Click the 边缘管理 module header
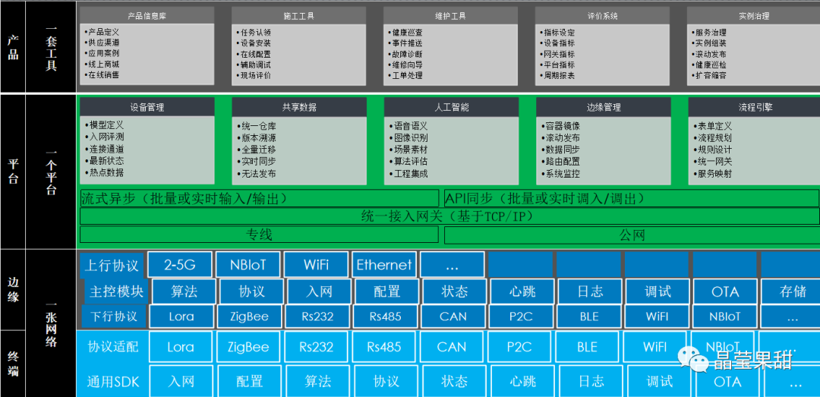Image resolution: width=820 pixels, height=397 pixels. coord(603,108)
